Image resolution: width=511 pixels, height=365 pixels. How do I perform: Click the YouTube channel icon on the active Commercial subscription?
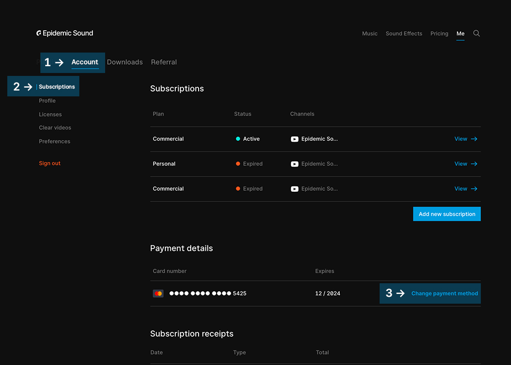coord(294,139)
